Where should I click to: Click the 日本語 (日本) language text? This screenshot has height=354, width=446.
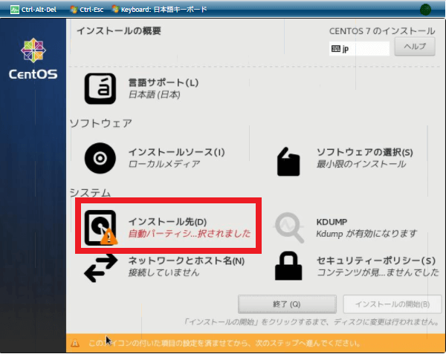point(154,94)
